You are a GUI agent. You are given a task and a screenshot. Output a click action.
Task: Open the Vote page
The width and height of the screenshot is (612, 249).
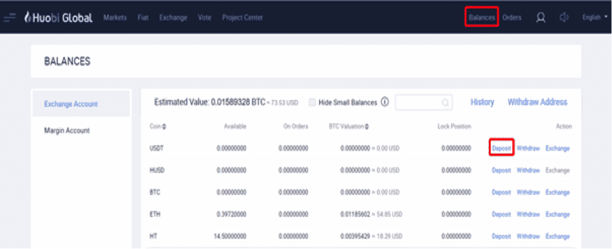204,17
